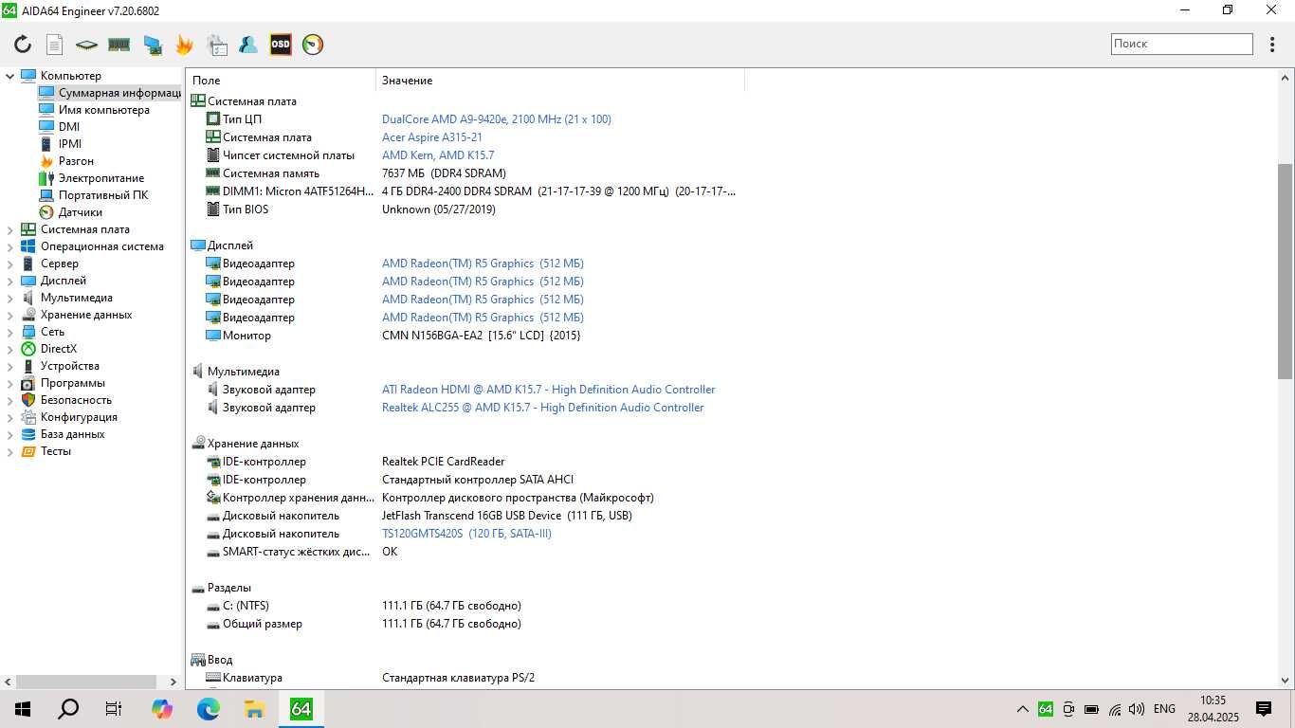Expand the Сервер tree node
The width and height of the screenshot is (1295, 728).
[x=10, y=264]
